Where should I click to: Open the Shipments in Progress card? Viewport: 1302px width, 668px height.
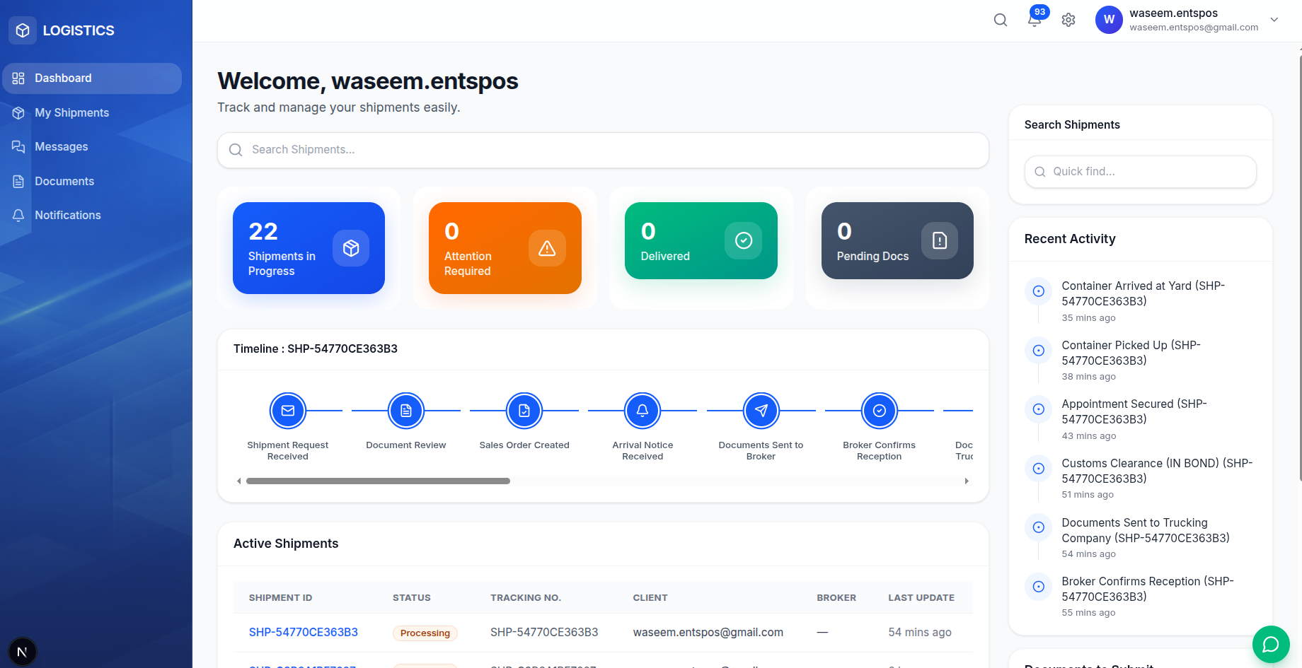click(x=309, y=248)
